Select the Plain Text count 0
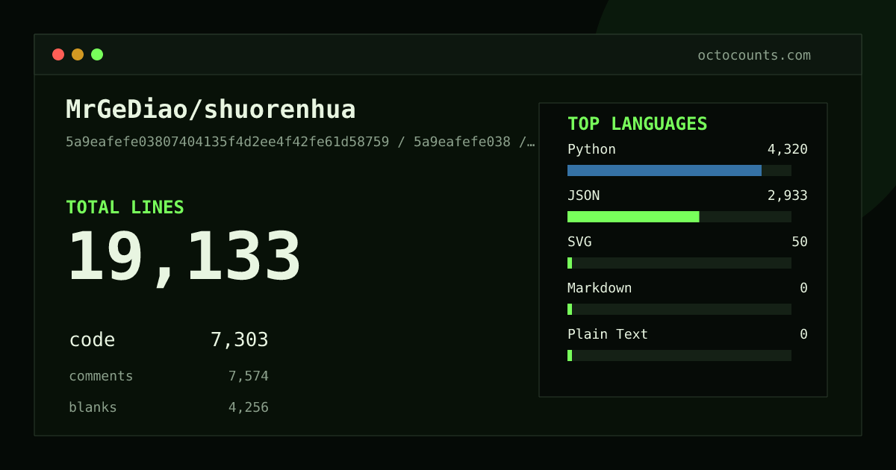 [803, 334]
